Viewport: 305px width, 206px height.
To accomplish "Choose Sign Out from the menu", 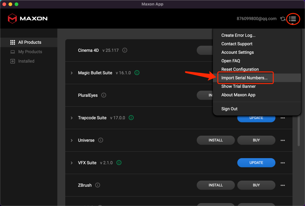I will [x=229, y=109].
